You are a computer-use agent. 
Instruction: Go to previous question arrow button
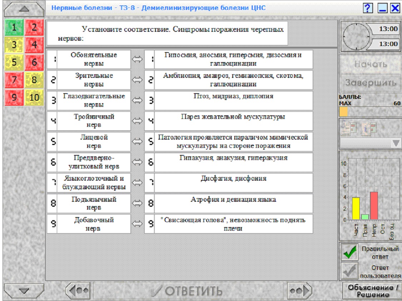pos(78,291)
